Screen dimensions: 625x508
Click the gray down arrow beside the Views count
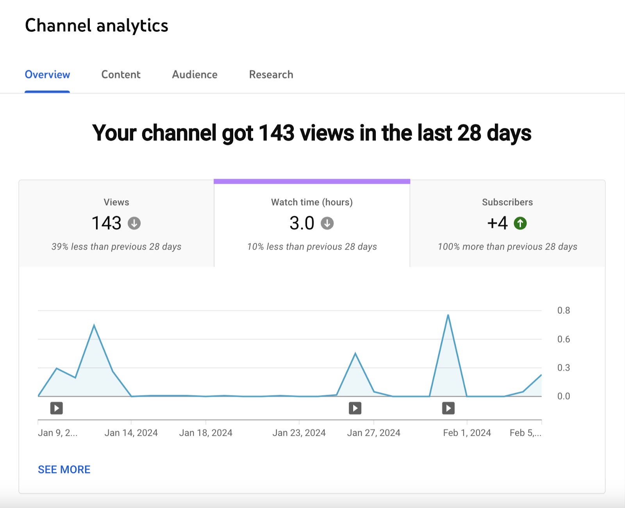134,223
